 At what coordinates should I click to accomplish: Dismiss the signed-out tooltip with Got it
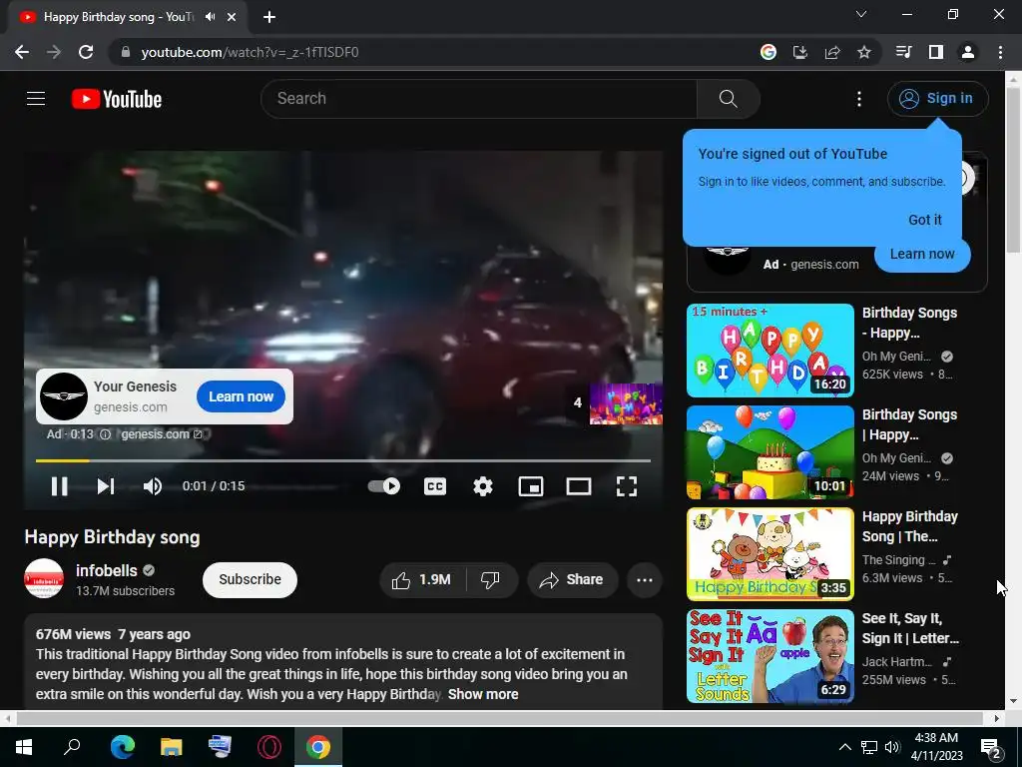pyautogui.click(x=925, y=220)
